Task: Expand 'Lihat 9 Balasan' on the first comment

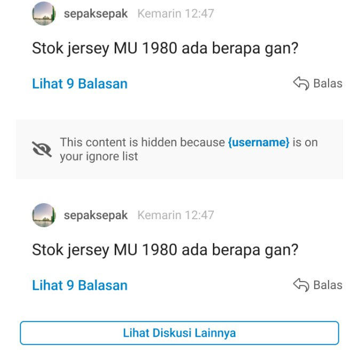Action: pyautogui.click(x=79, y=84)
